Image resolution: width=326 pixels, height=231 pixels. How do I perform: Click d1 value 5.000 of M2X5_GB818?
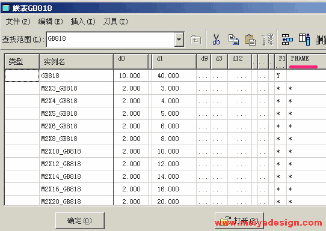(x=170, y=113)
